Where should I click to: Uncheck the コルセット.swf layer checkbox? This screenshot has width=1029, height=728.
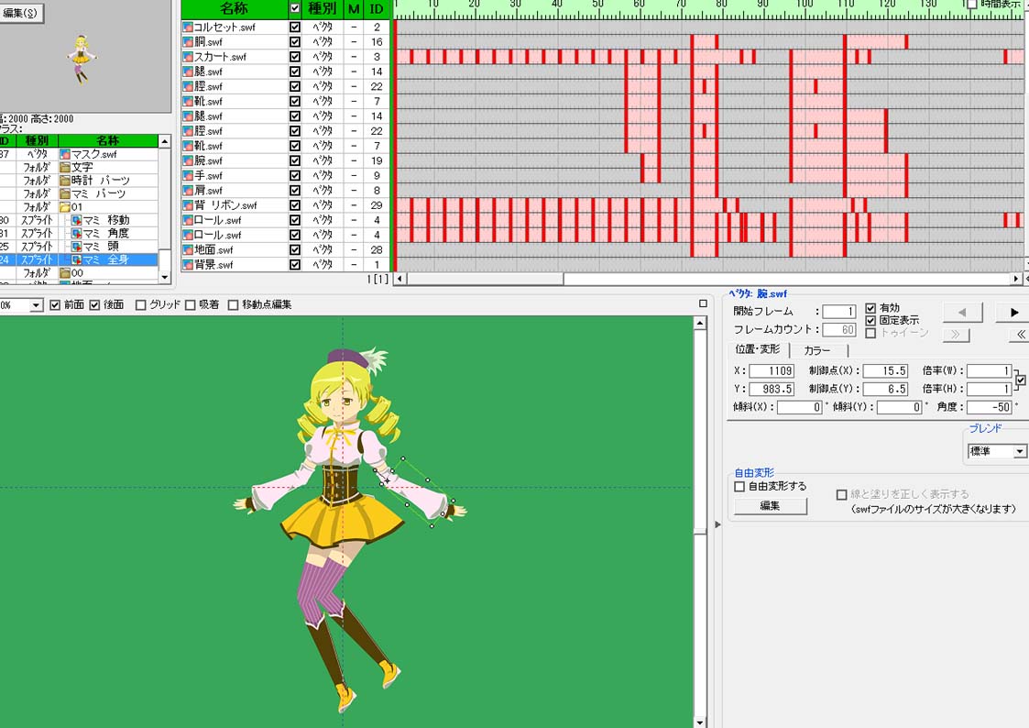pyautogui.click(x=295, y=27)
